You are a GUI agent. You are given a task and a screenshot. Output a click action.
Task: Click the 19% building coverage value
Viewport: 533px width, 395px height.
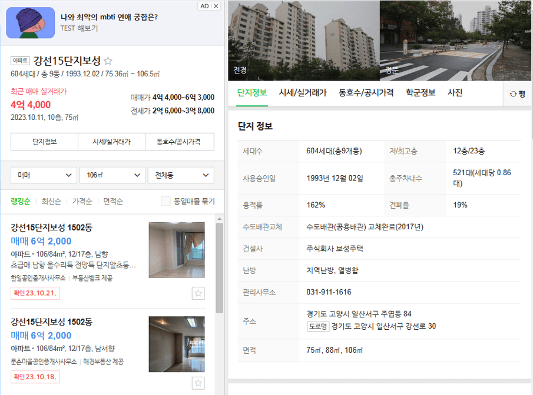point(460,205)
